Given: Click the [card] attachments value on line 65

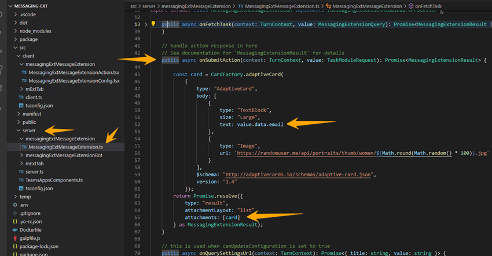Looking at the screenshot, I should 232,217.
